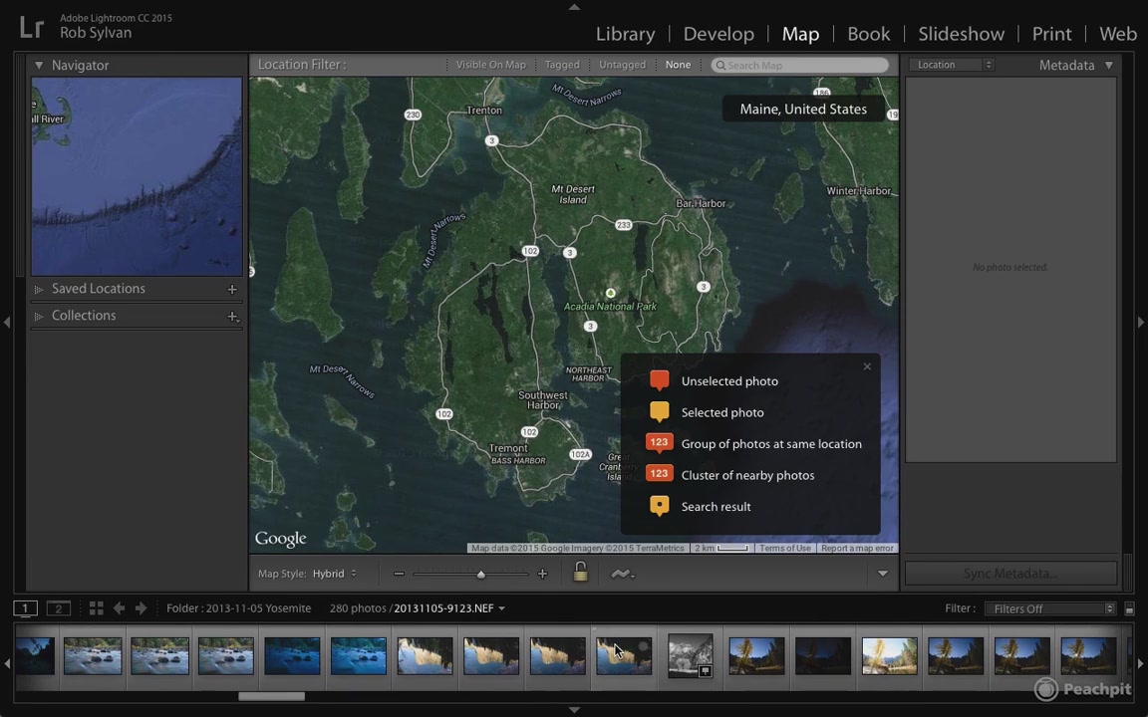Screen dimensions: 1148x717
Task: Collapse the Navigator panel
Action: click(39, 65)
